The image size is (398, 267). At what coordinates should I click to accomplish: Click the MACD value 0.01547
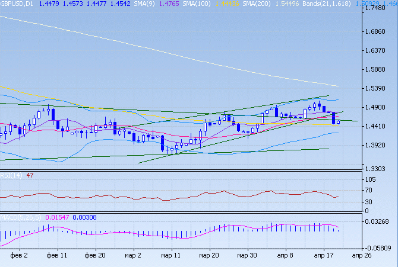click(x=56, y=217)
